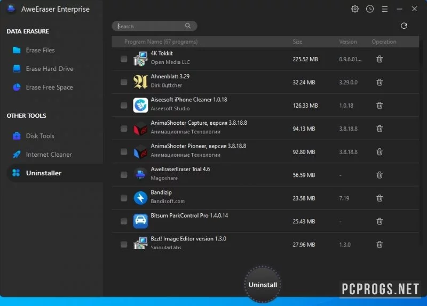Click trash icon for AnimaShooter Capture

tap(379, 128)
